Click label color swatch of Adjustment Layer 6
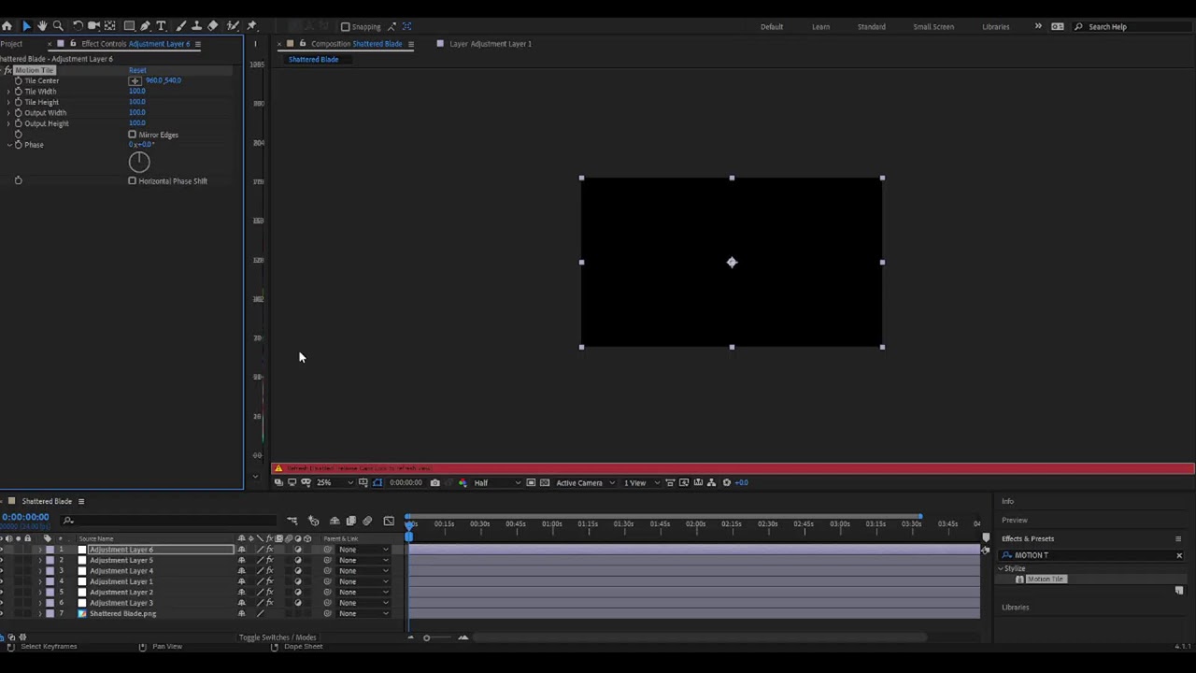 50,550
